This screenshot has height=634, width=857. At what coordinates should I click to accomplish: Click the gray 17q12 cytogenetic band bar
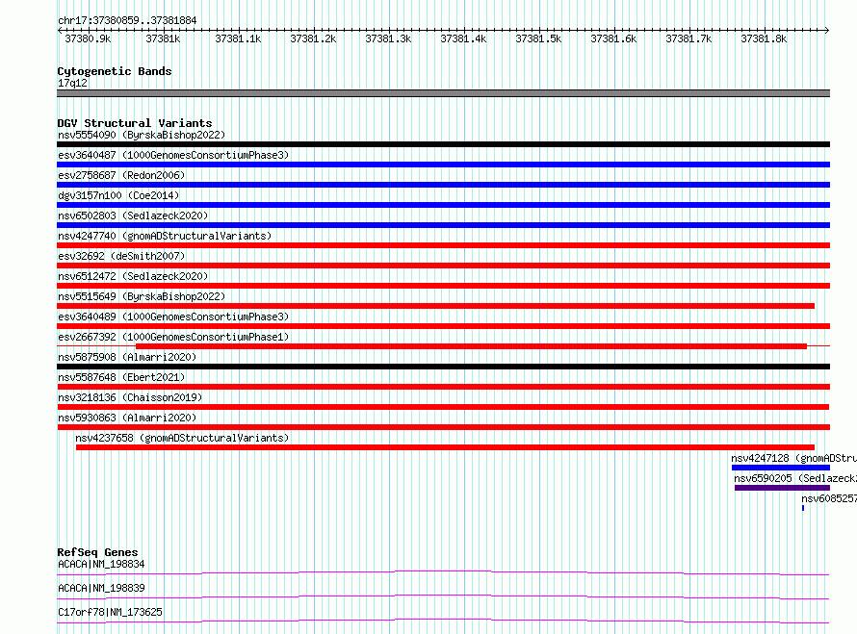point(443,93)
